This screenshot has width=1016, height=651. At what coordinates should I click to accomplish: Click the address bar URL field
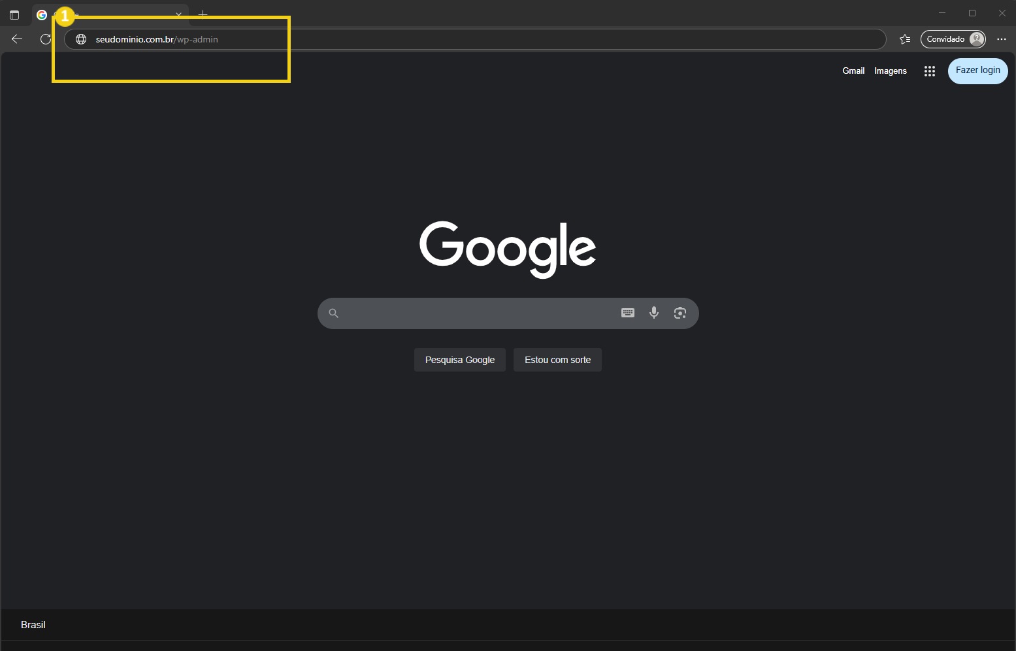tap(475, 39)
